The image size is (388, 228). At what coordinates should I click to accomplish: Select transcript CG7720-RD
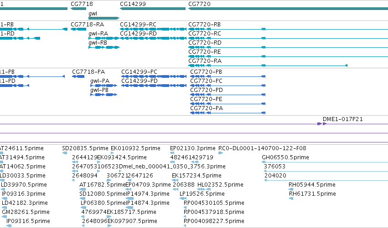coord(205,43)
